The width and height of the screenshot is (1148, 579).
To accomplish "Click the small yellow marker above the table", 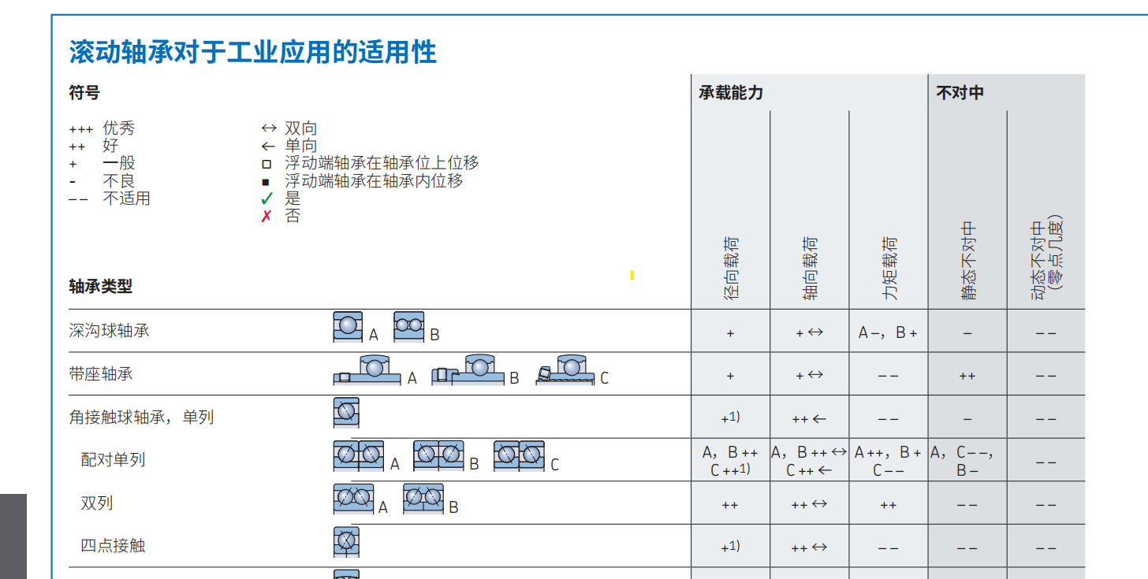I will pos(632,275).
